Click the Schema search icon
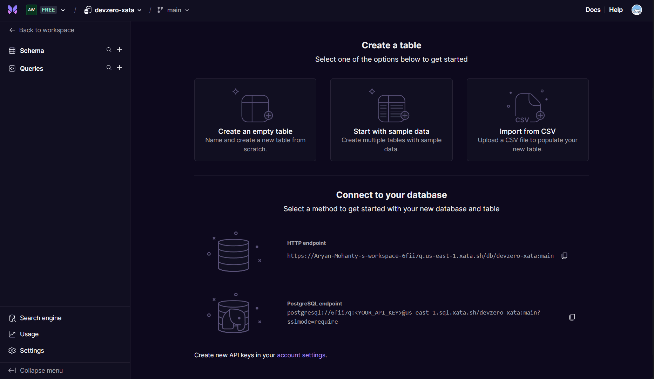Image resolution: width=654 pixels, height=379 pixels. click(109, 50)
